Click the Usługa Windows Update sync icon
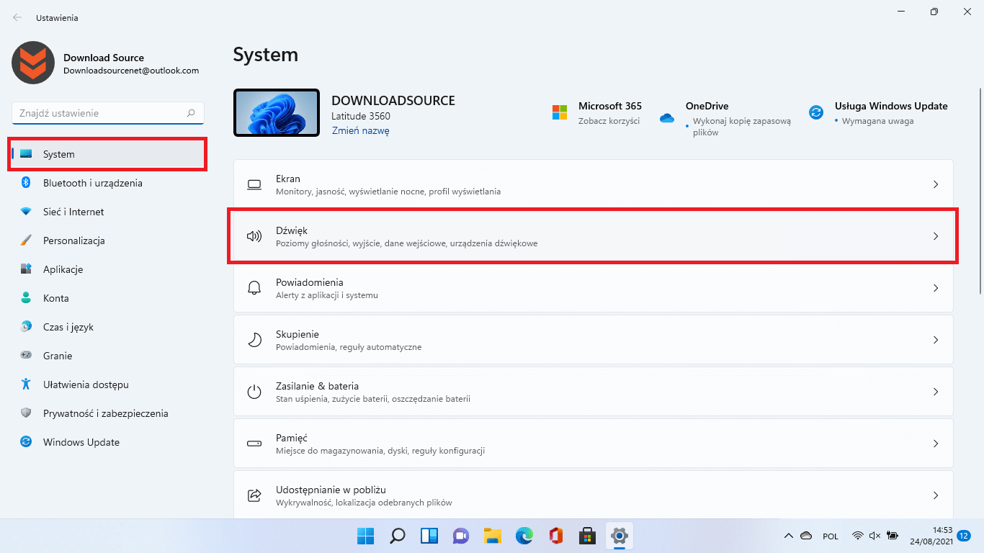 [816, 112]
